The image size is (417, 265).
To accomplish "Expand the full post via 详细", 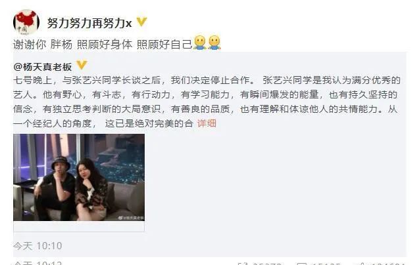I will coord(207,123).
